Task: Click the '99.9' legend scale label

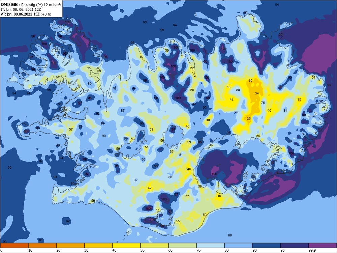Action: (312, 250)
